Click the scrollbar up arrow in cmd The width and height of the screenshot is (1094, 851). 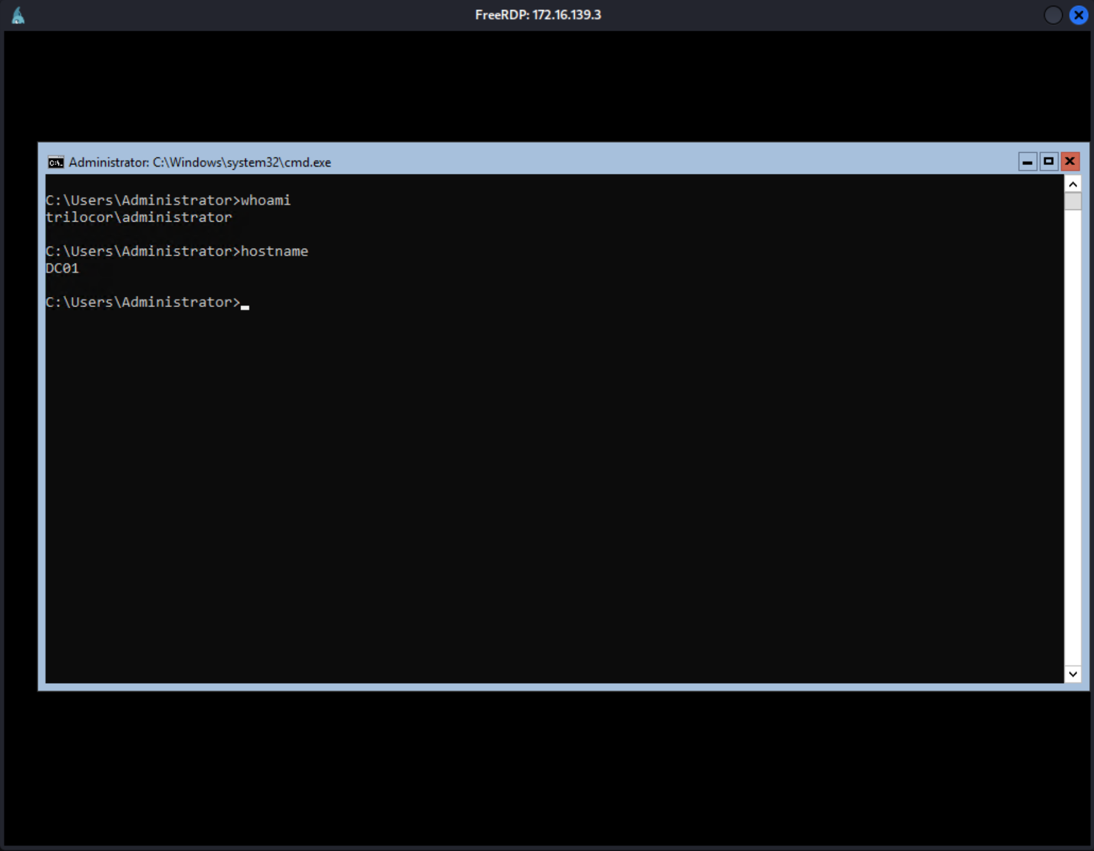point(1073,184)
